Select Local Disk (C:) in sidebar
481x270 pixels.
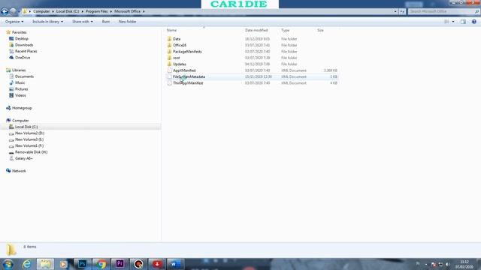click(26, 127)
